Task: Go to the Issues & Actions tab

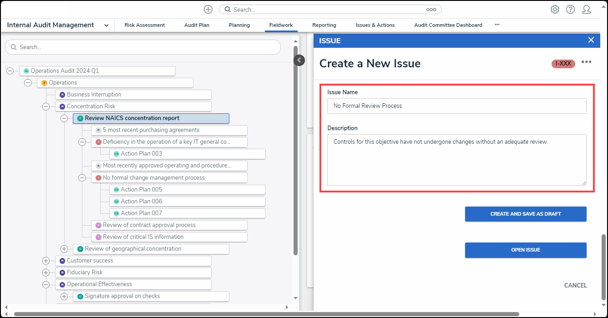Action: [375, 25]
